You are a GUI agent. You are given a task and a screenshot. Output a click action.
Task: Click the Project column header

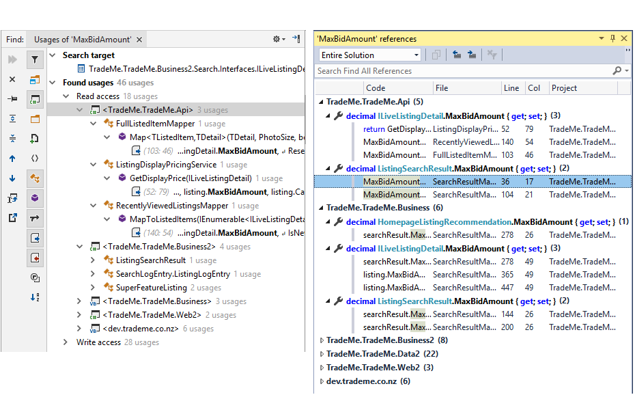[x=583, y=88]
